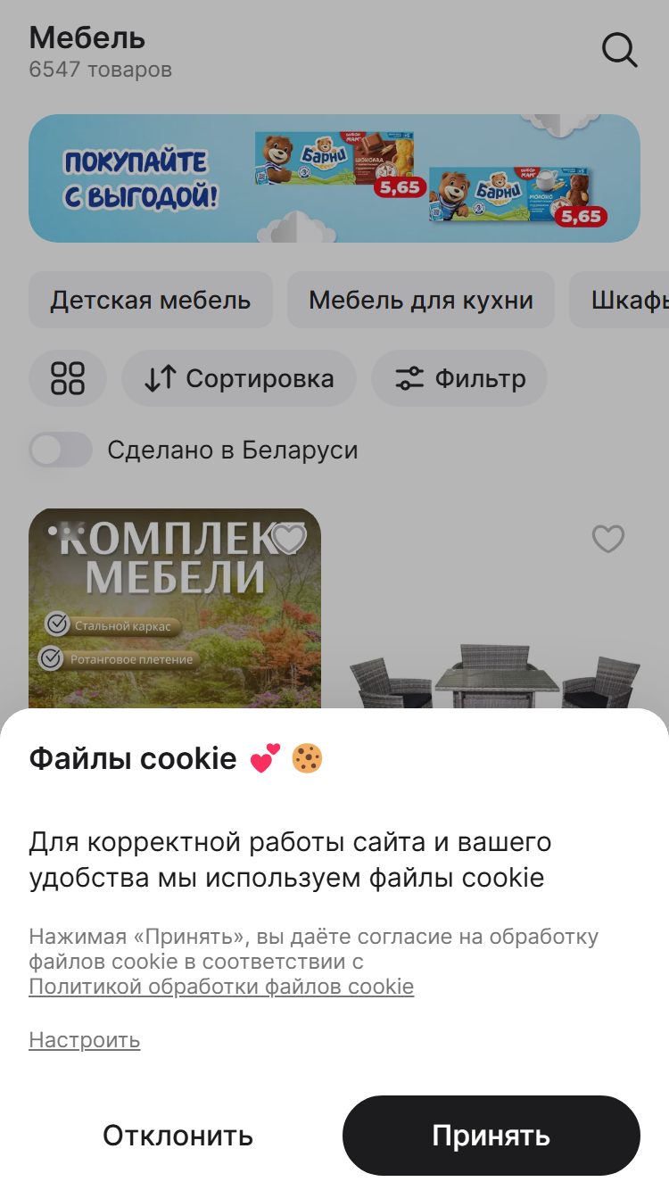Image resolution: width=669 pixels, height=1190 pixels.
Task: Select Детская мебель category chip
Action: click(151, 300)
